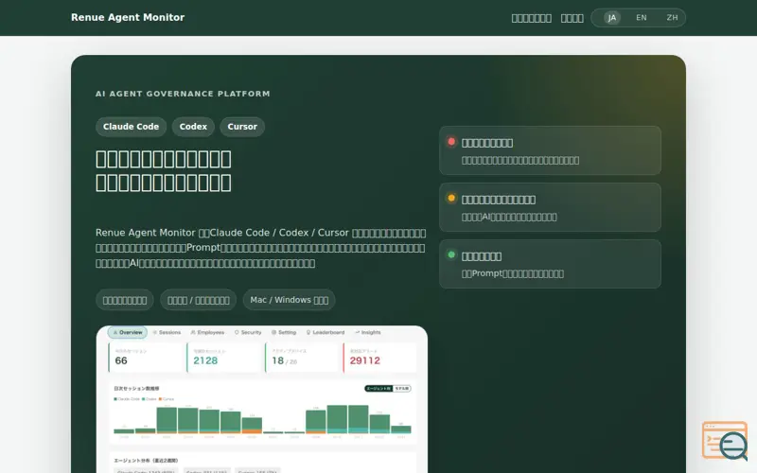Click the stat card showing 2128
757x473 pixels.
click(224, 358)
